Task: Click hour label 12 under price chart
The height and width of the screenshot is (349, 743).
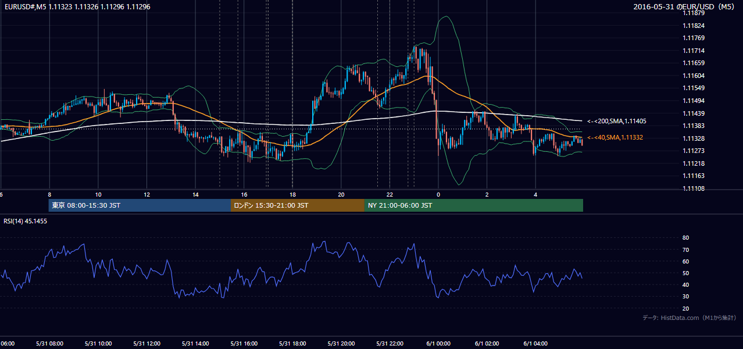Action: pyautogui.click(x=147, y=195)
